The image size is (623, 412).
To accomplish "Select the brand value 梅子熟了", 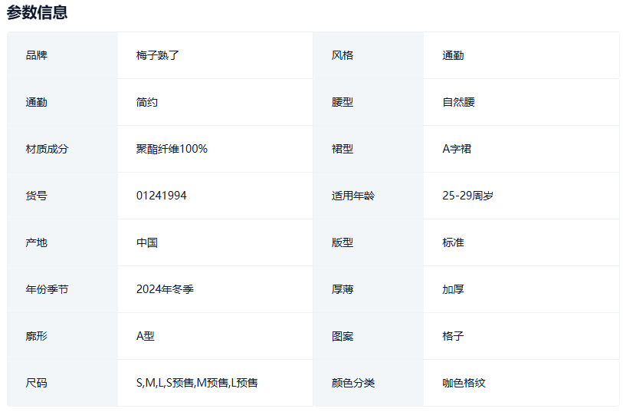I will tap(158, 55).
